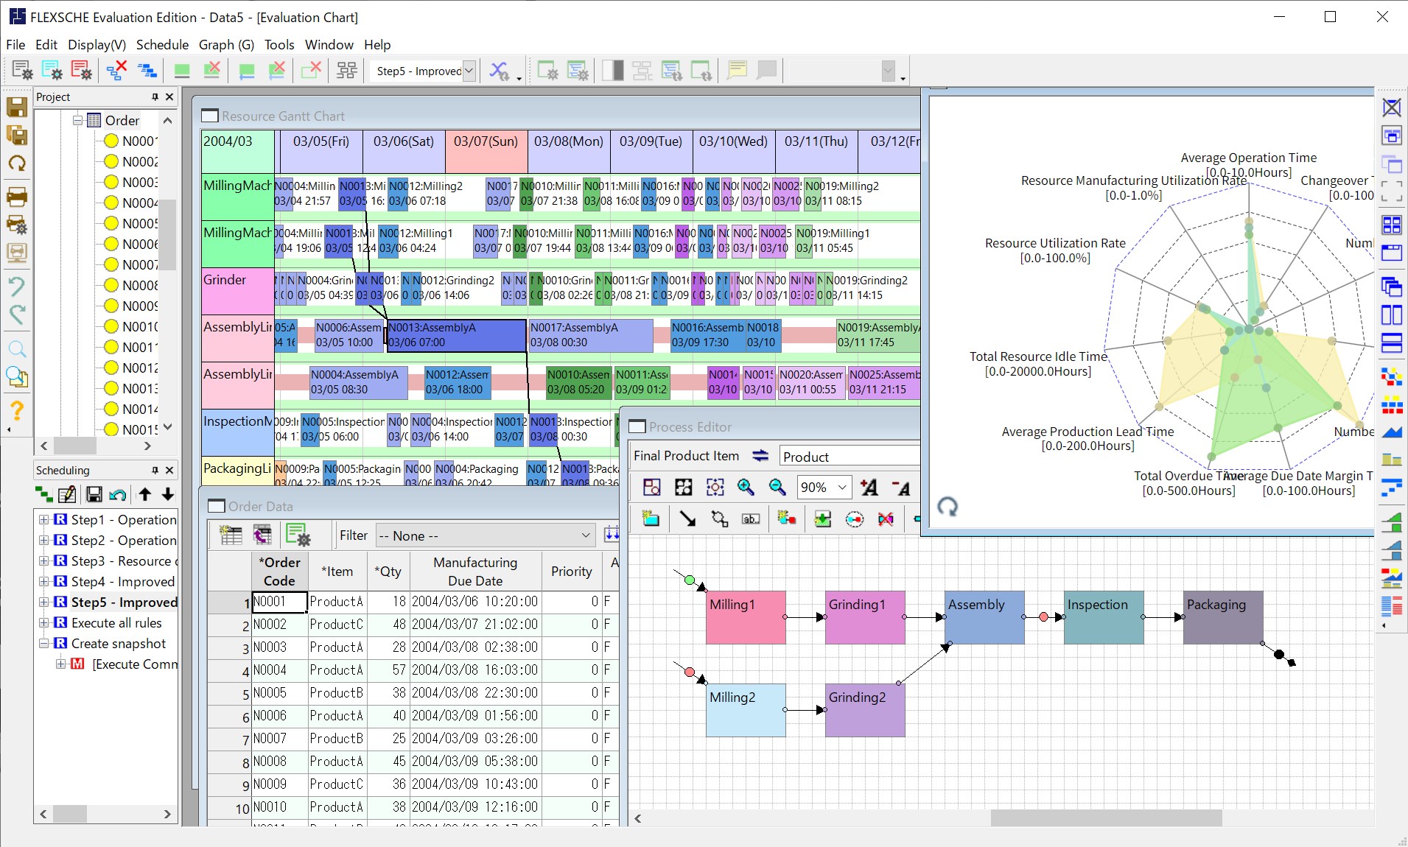Open the 90% zoom dropdown in Process Editor
The image size is (1408, 847).
842,487
